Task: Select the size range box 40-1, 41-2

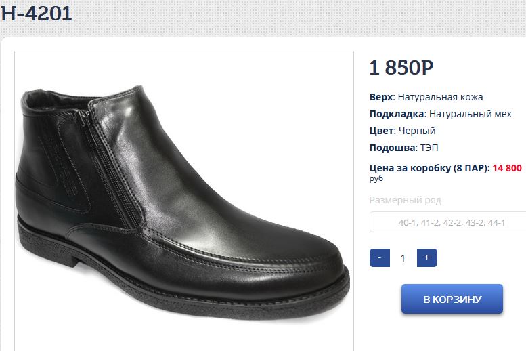Action: click(x=448, y=222)
